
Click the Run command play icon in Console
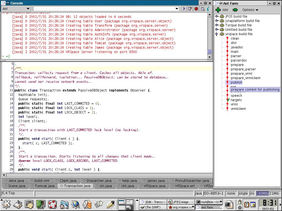[184, 9]
